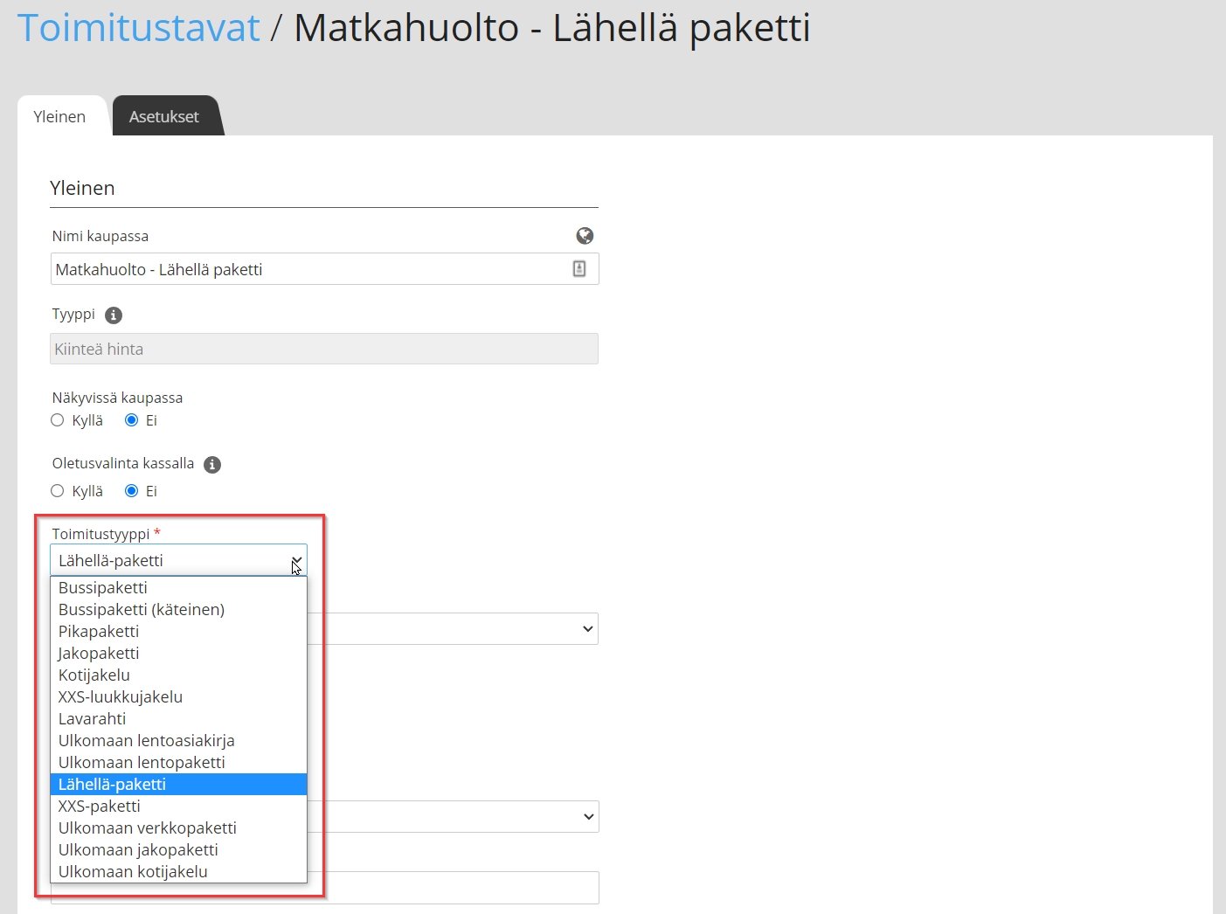Choose XXS-paketti delivery type
Viewport: 1226px width, 914px height.
[178, 807]
